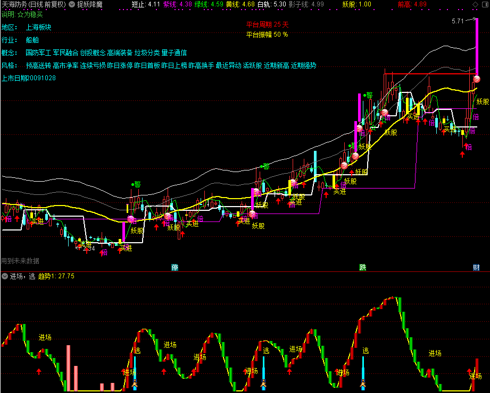
Task: Click the 捉妖降魔 indicator name
Action: click(x=90, y=4)
